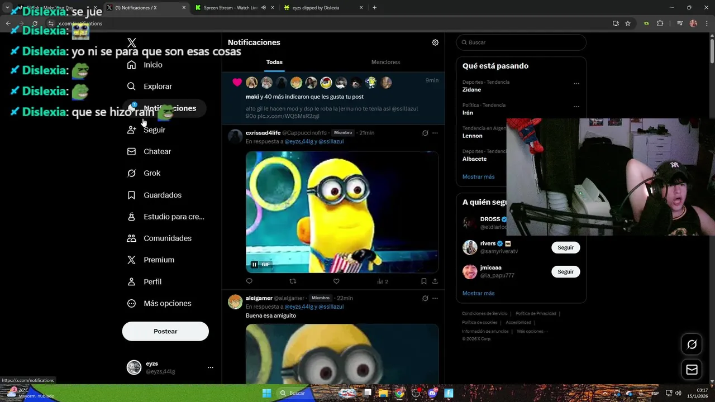Bookmark cxrissad4life's reply
The height and width of the screenshot is (402, 715).
(x=424, y=281)
